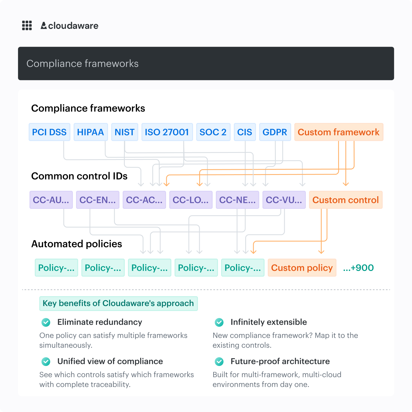This screenshot has width=412, height=412.
Task: Click the CC-LO... control ID chip
Action: tap(191, 200)
